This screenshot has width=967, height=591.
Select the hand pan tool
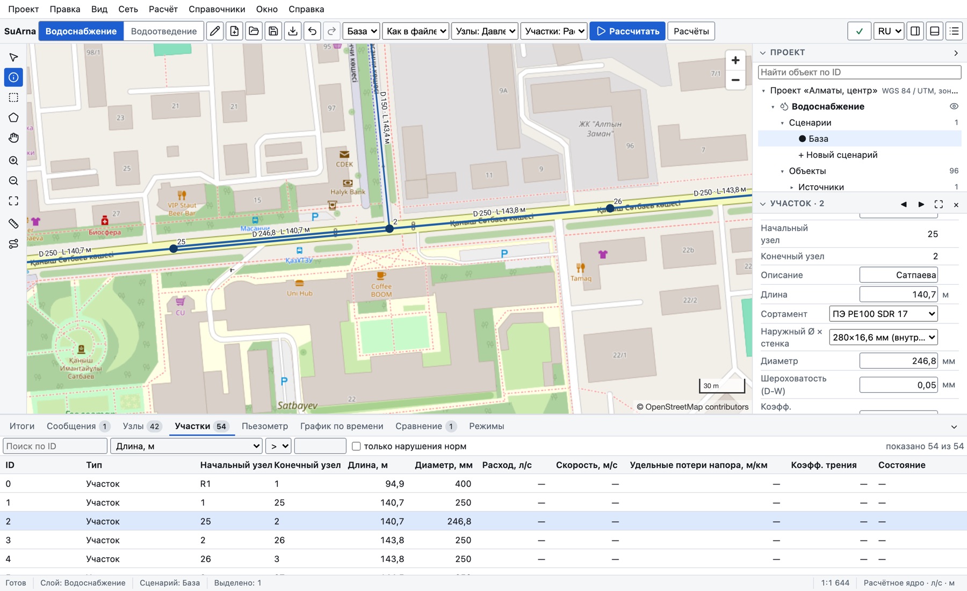coord(13,138)
